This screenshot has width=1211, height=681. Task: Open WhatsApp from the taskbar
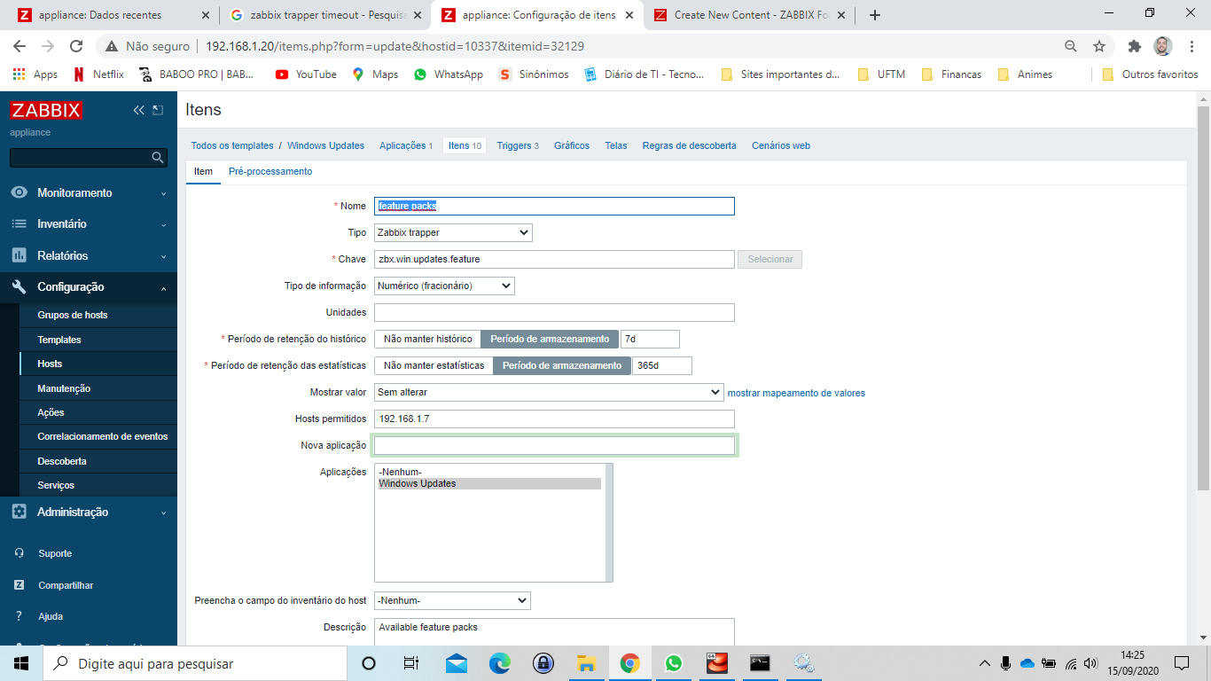[673, 662]
